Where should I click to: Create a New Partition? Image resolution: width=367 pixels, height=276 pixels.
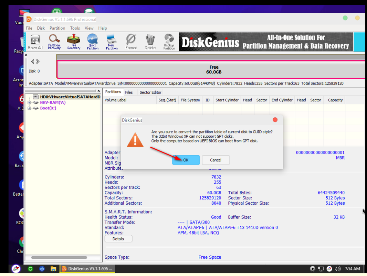click(112, 42)
